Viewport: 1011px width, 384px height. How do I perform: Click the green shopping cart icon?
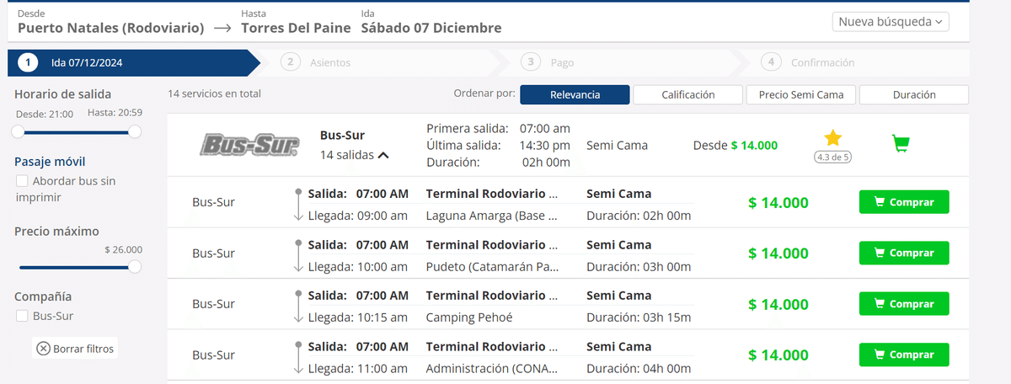[x=900, y=144]
